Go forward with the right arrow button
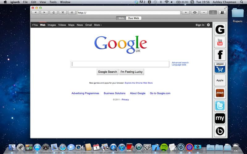This screenshot has height=154, width=247. [44, 13]
